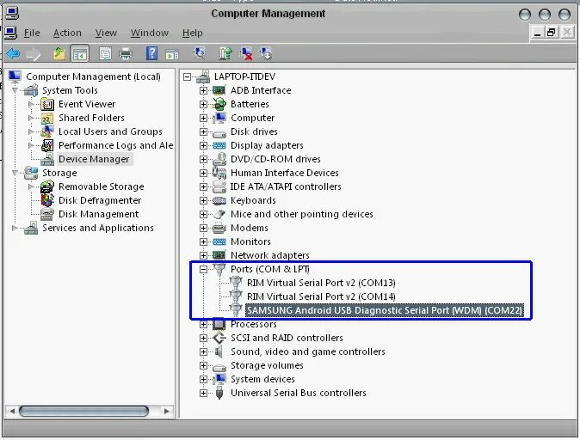The width and height of the screenshot is (580, 440).
Task: Click the Computer Management title bar icon
Action: tap(11, 13)
